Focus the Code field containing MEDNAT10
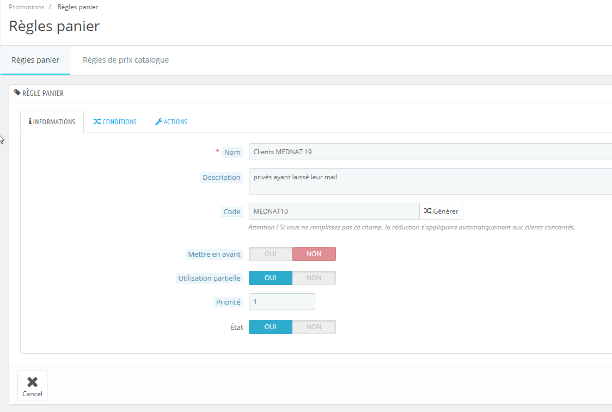Image resolution: width=612 pixels, height=412 pixels. coord(334,211)
